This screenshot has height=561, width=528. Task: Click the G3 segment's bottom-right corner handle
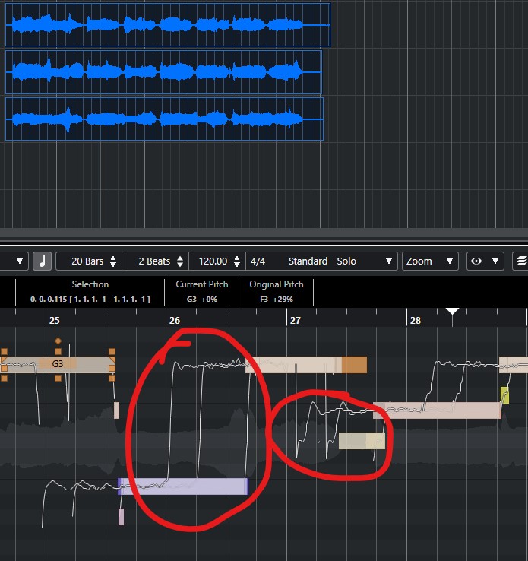pos(112,378)
